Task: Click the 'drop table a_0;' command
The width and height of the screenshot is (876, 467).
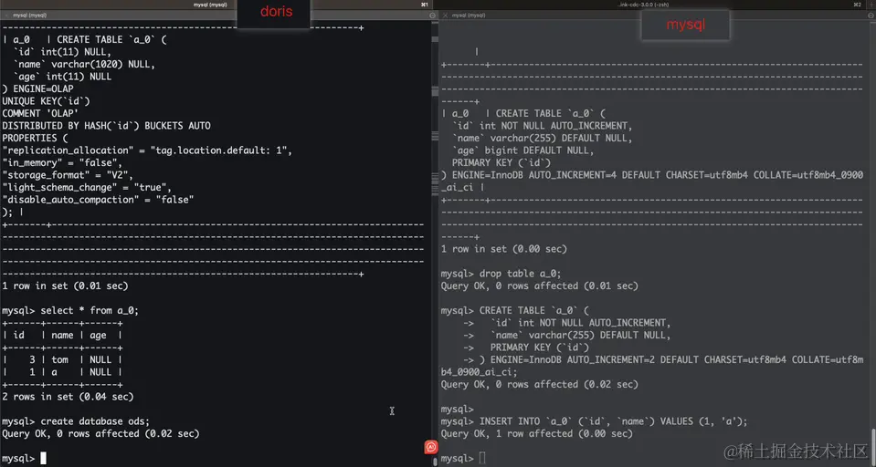Action: [520, 274]
